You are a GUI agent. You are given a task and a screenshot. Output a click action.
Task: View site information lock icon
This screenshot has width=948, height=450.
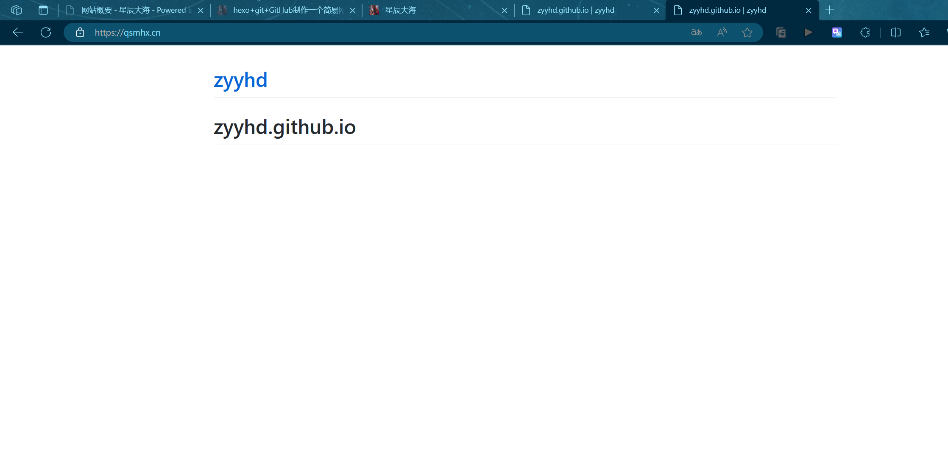80,32
